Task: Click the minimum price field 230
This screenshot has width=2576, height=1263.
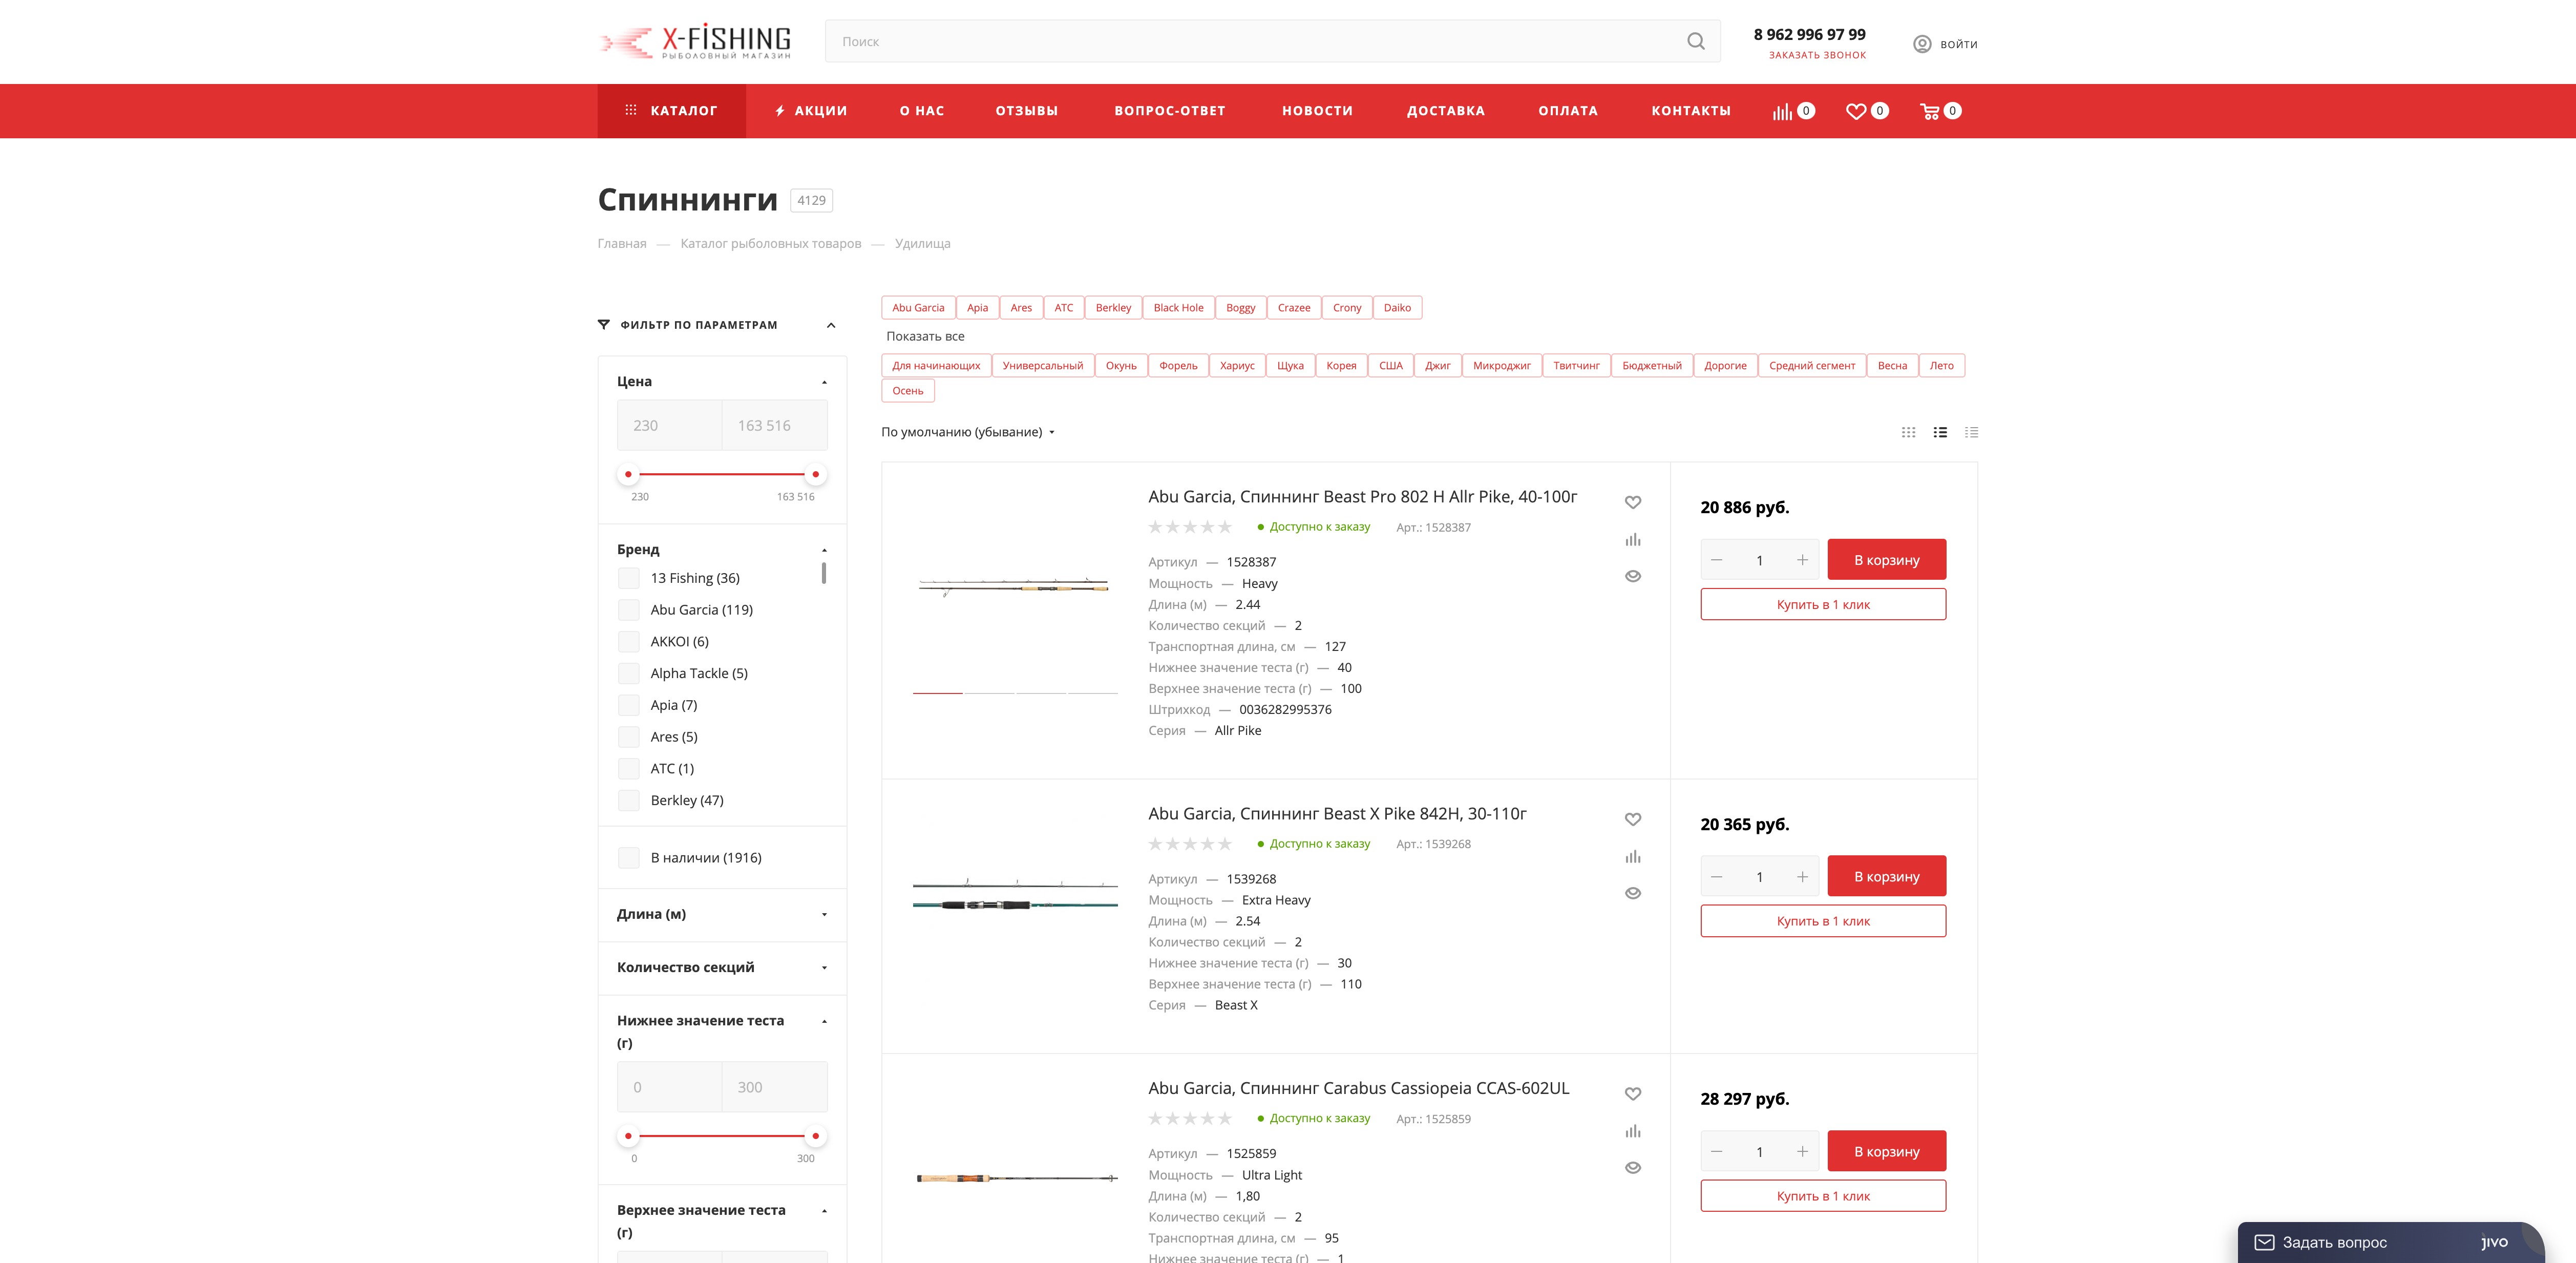Action: tap(669, 425)
